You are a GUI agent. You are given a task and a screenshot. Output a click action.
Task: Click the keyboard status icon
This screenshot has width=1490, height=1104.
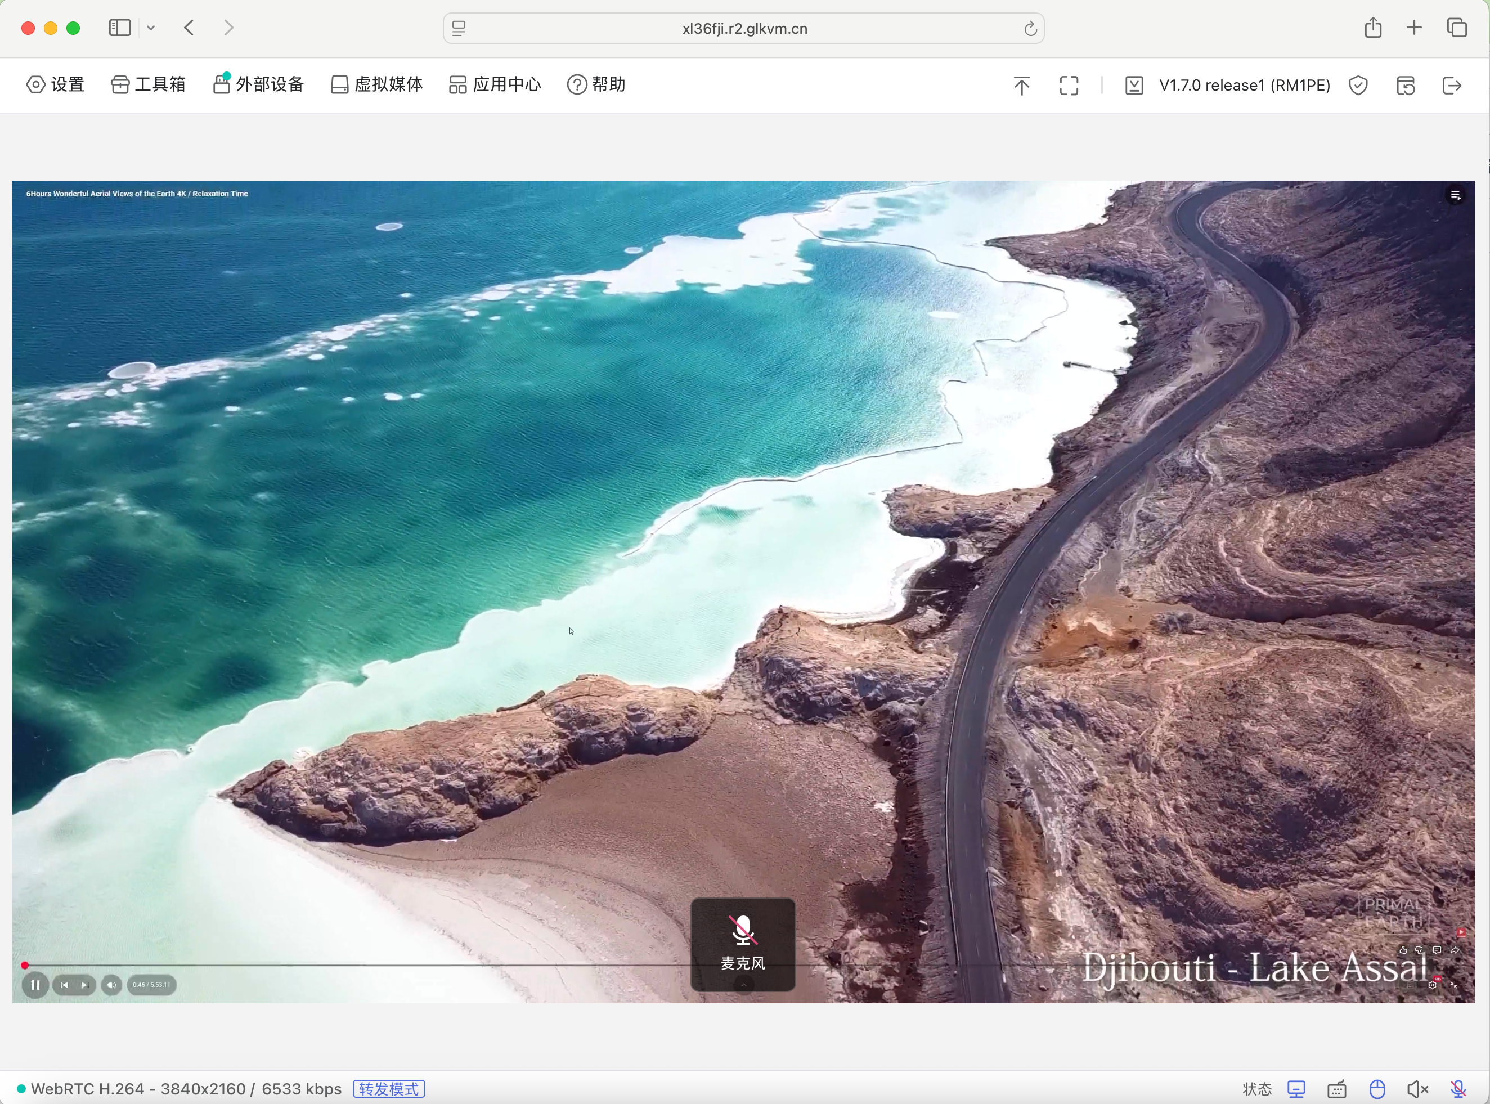click(1336, 1089)
